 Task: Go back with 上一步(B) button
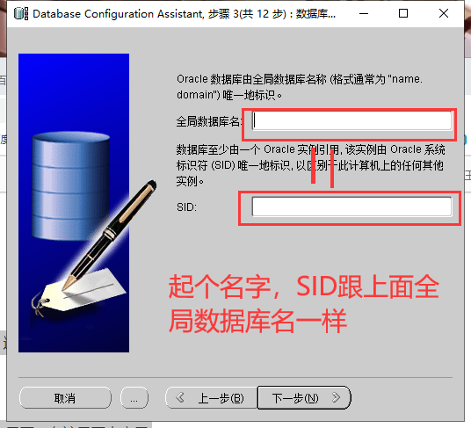pos(211,398)
